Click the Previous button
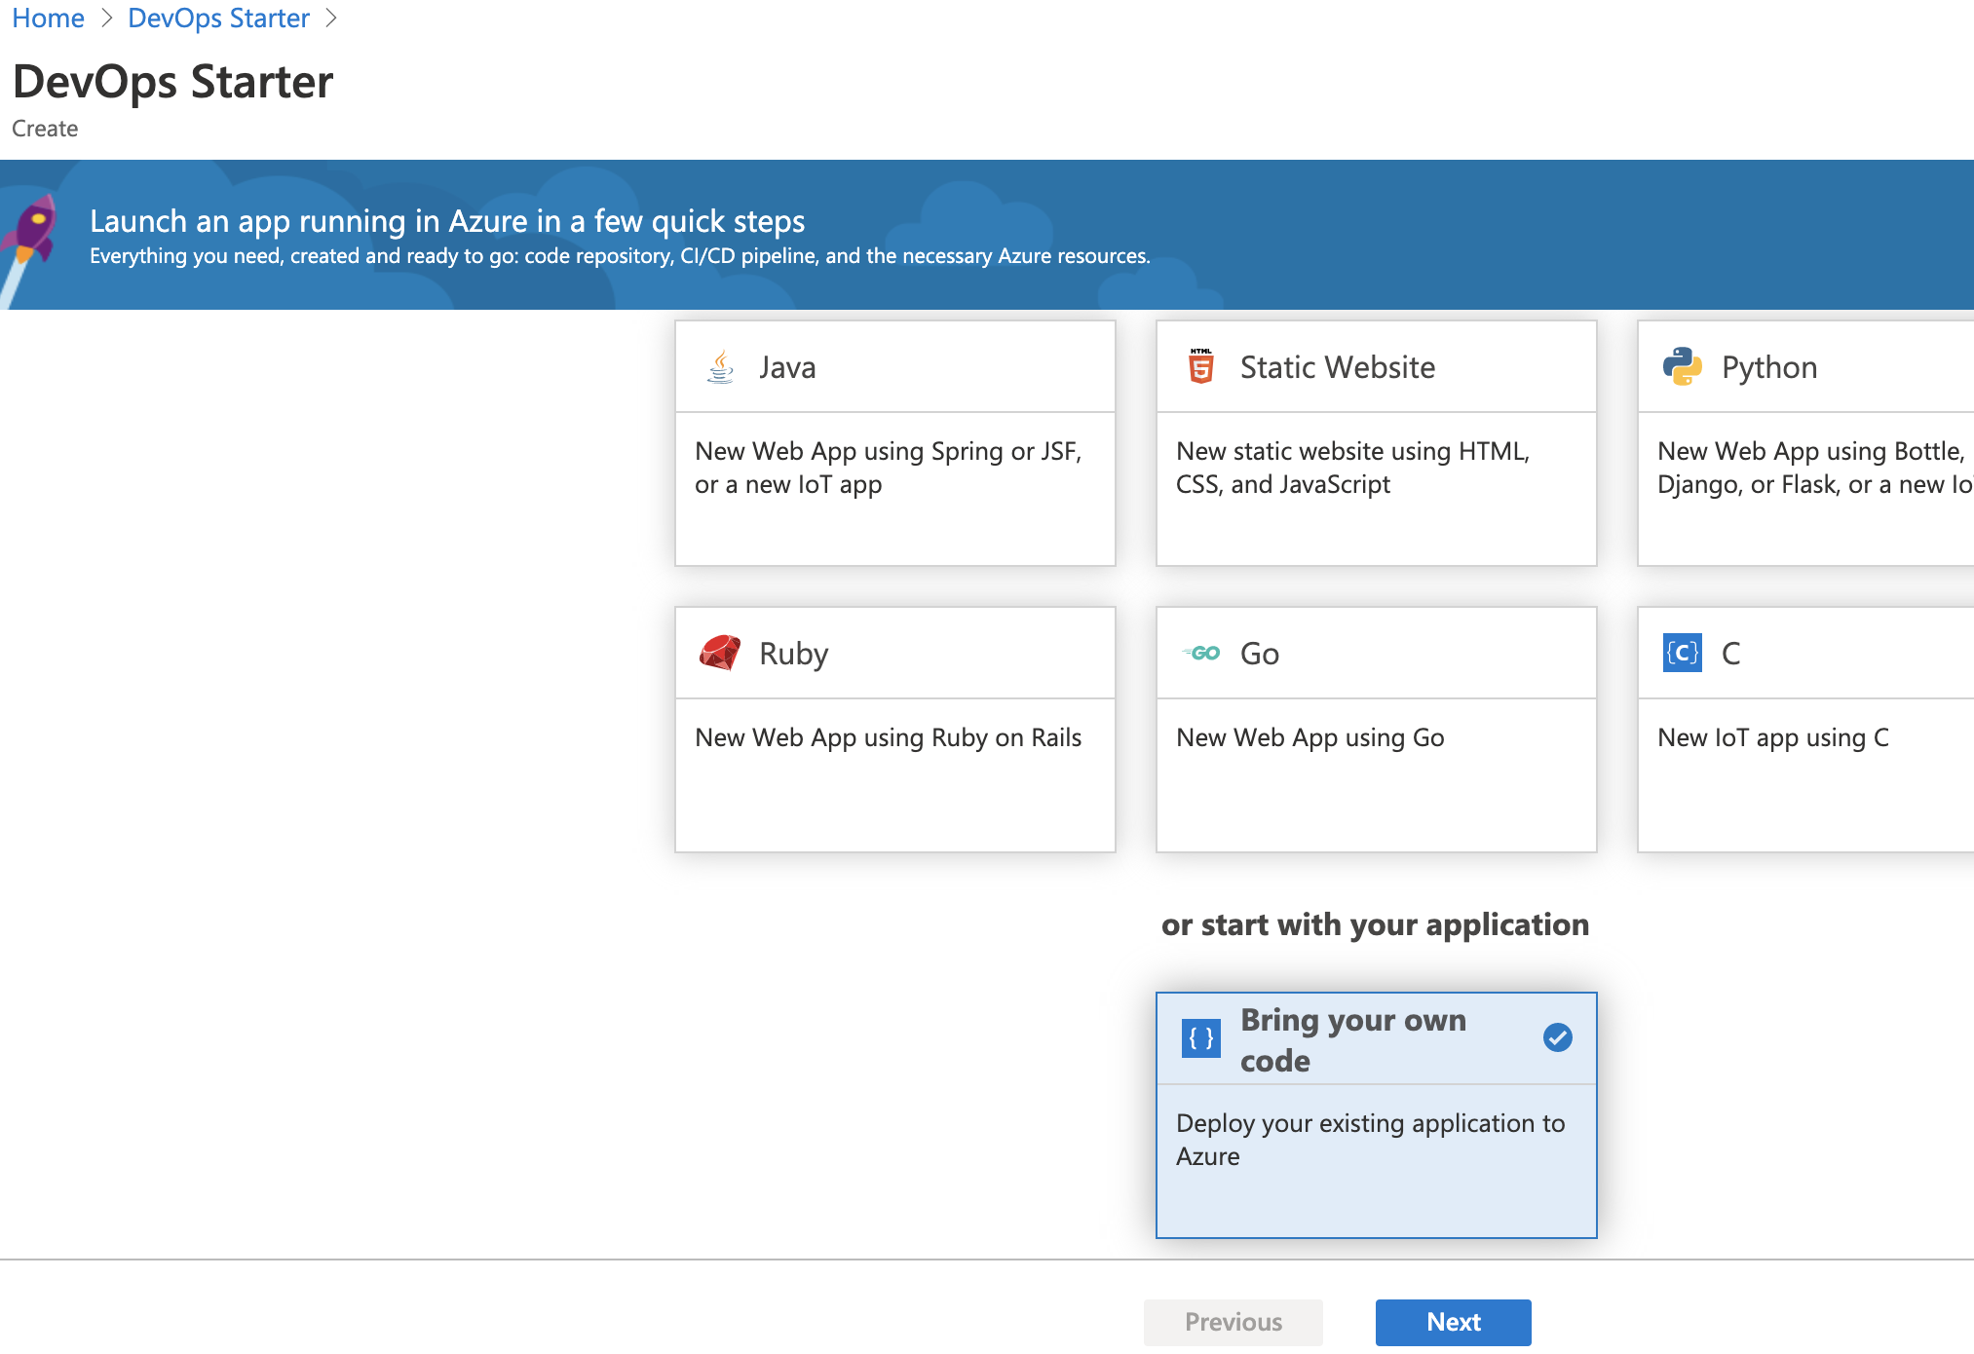The height and width of the screenshot is (1354, 1974). (1233, 1322)
